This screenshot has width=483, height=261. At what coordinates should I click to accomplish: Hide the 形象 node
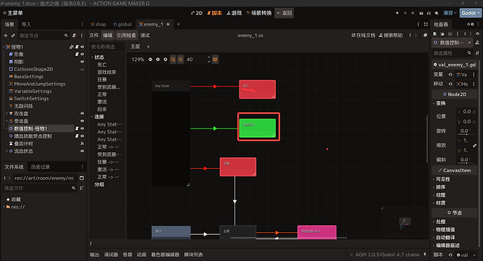point(82,54)
